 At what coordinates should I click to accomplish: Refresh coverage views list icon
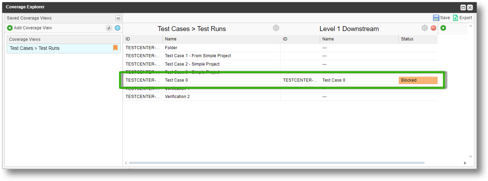109,28
